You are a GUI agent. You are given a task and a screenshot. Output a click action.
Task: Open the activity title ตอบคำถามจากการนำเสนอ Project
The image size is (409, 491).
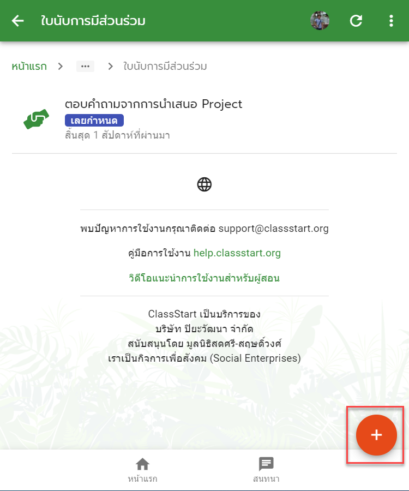[x=153, y=104]
